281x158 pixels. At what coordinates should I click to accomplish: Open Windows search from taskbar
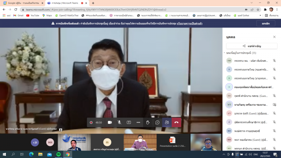click(13, 154)
